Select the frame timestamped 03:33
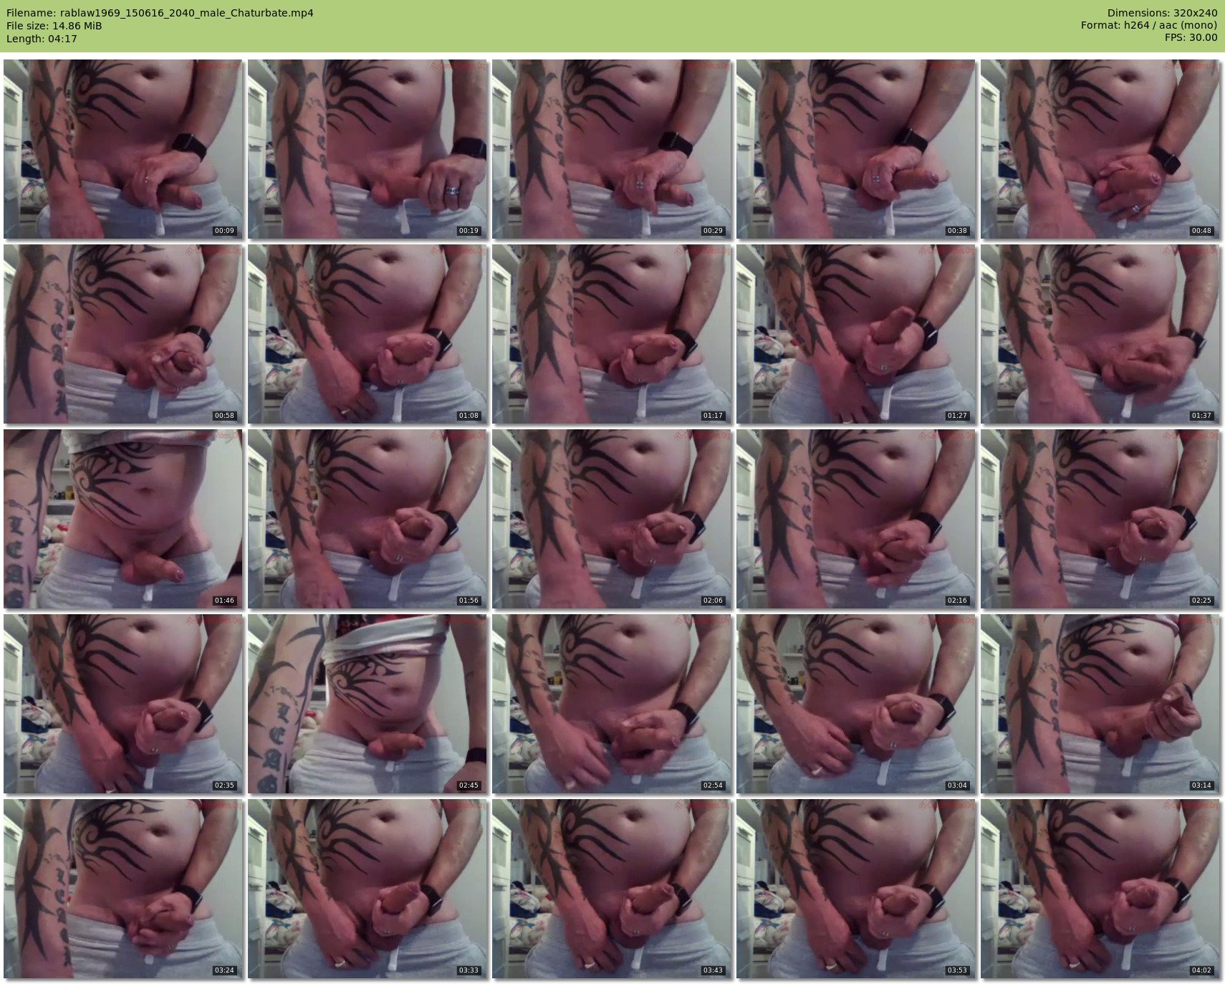 coord(367,889)
